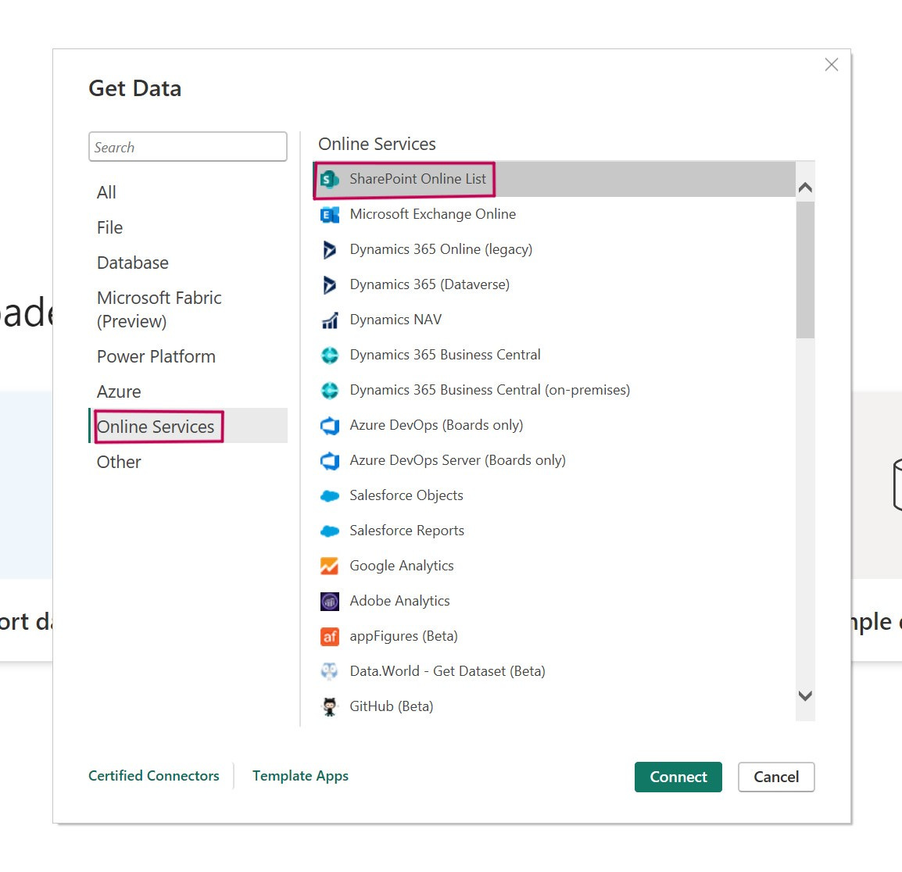Open the Certified Connectors link
This screenshot has height=872, width=902.
(154, 776)
